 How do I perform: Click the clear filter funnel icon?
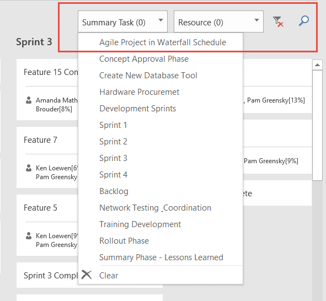tap(278, 21)
